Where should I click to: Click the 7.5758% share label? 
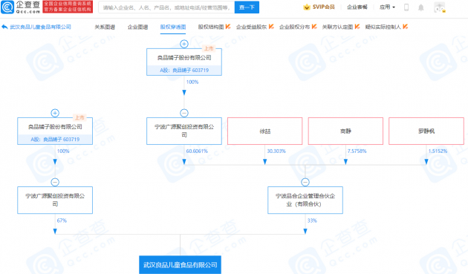point(357,151)
